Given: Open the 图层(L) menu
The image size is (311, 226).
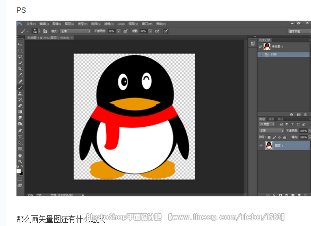Looking at the screenshot, I should [70, 24].
